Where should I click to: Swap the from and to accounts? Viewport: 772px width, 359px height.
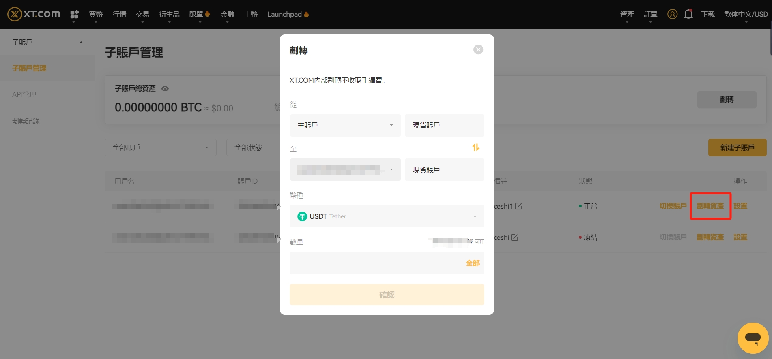(476, 147)
